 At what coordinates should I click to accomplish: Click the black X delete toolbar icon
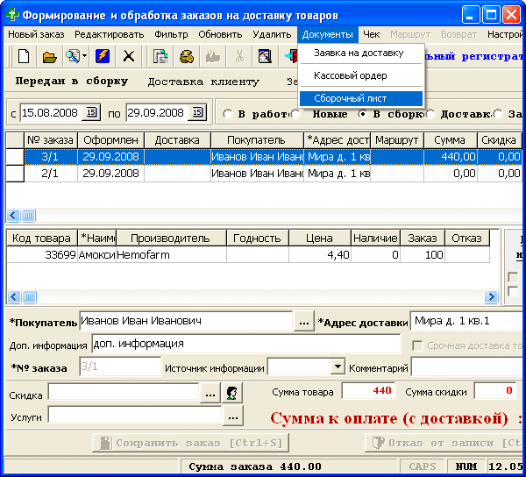pyautogui.click(x=129, y=56)
